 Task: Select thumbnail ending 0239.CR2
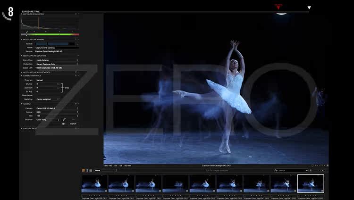202,184
